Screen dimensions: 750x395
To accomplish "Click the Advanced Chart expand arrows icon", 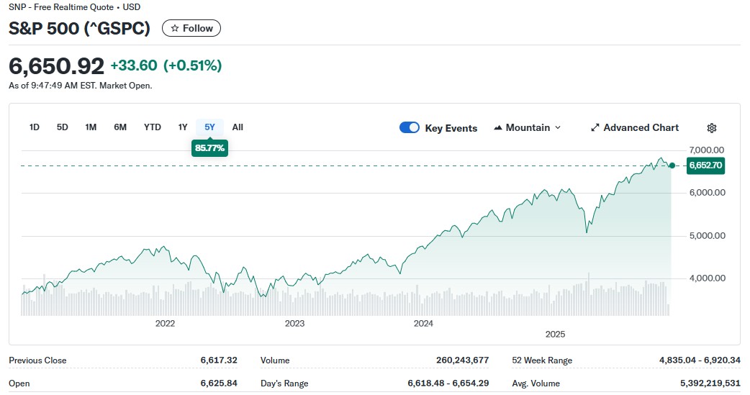I will click(595, 128).
